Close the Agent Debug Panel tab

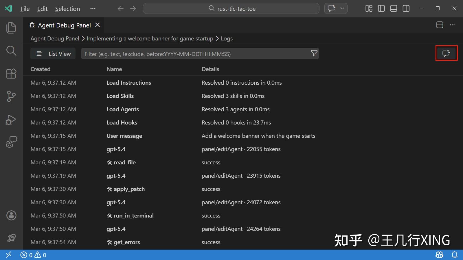pyautogui.click(x=98, y=25)
